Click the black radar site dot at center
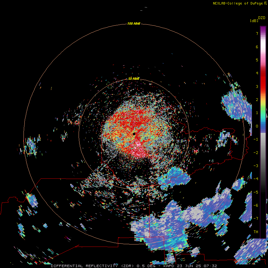Viewport: 268px width, 268px height. (x=134, y=134)
